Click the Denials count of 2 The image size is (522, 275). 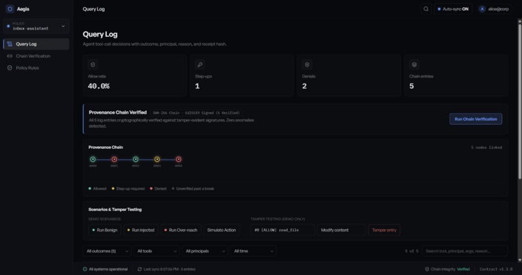pyautogui.click(x=304, y=86)
